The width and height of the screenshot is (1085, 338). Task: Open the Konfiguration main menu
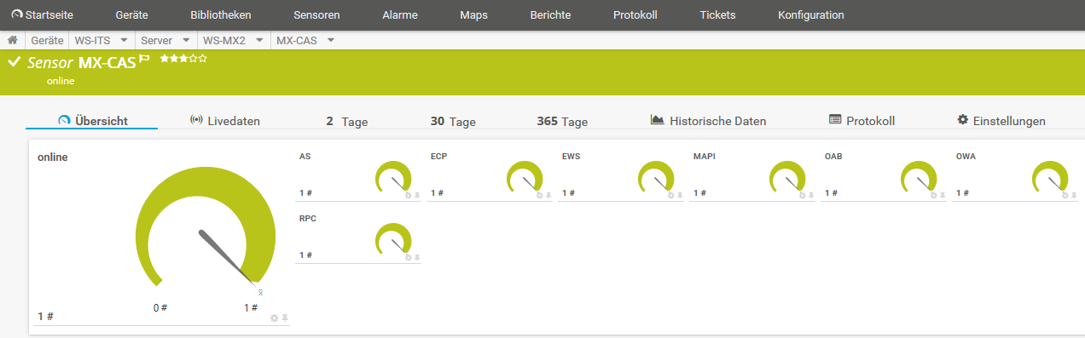click(811, 14)
